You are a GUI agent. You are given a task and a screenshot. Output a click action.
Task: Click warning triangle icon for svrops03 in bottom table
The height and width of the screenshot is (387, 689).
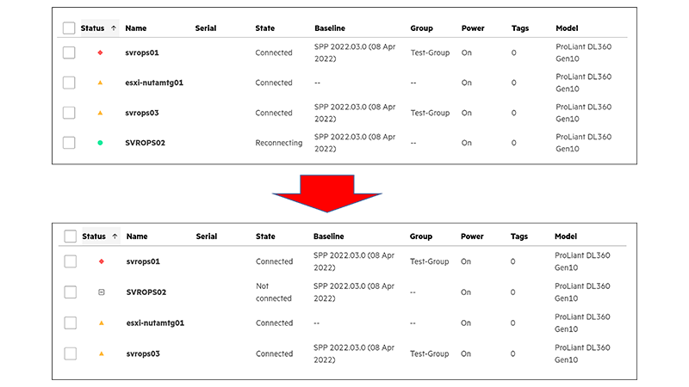102,353
